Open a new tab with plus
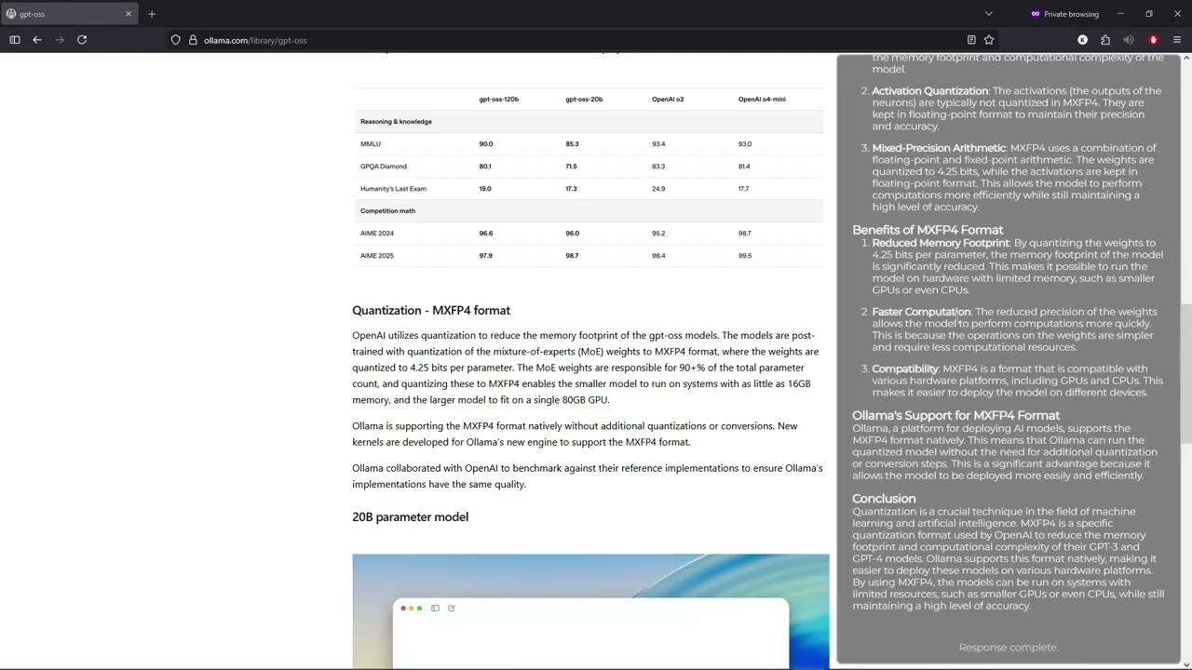This screenshot has height=670, width=1192. (x=152, y=14)
